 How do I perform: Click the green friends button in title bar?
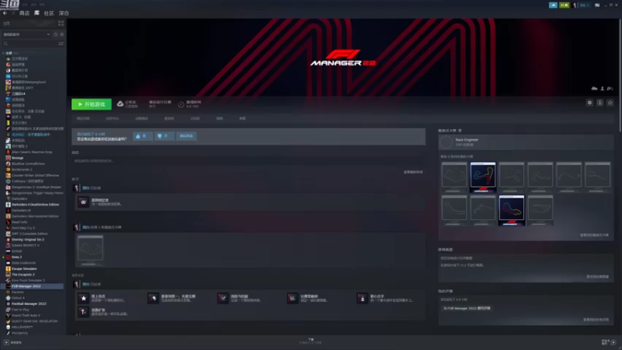point(564,5)
